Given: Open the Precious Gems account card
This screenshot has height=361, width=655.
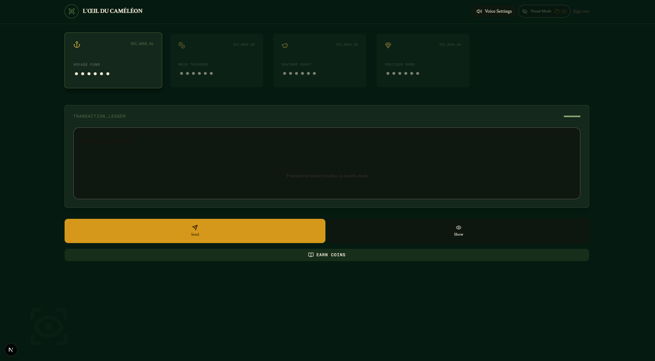Looking at the screenshot, I should 423,60.
